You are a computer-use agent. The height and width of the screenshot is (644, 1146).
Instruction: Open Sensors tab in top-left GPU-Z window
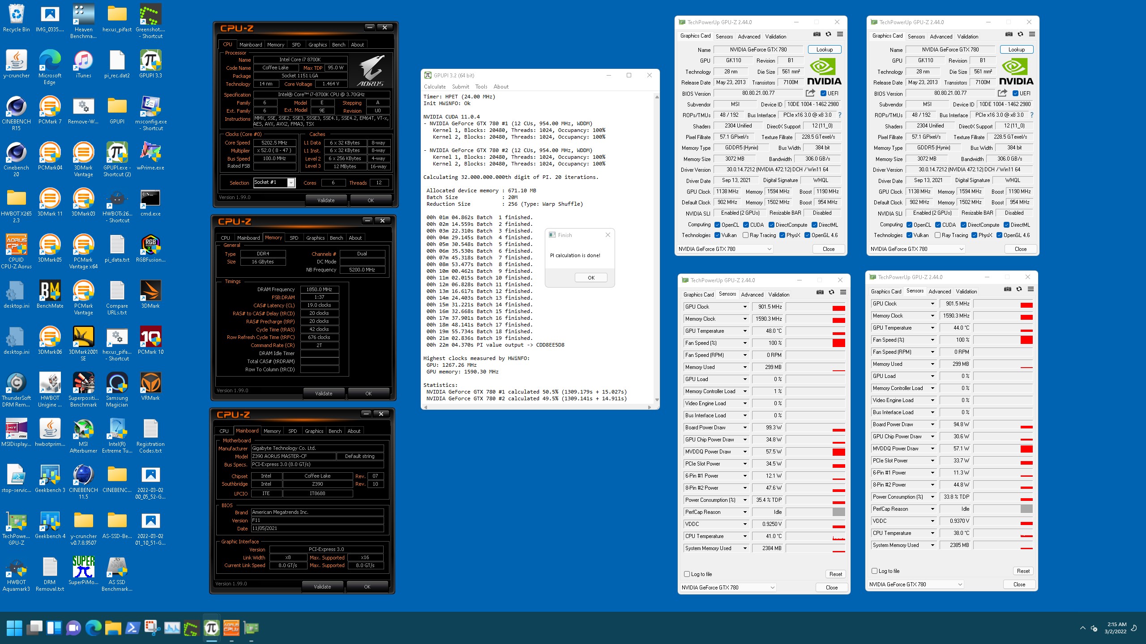click(724, 36)
